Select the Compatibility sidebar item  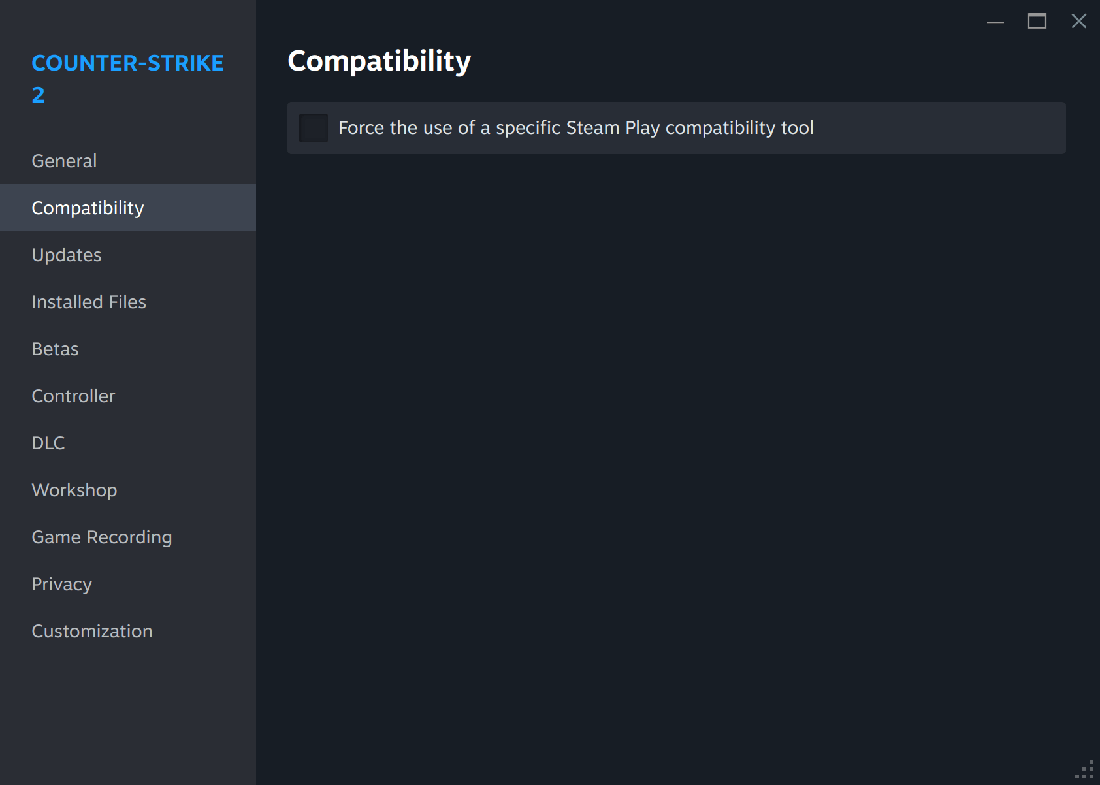(x=88, y=208)
